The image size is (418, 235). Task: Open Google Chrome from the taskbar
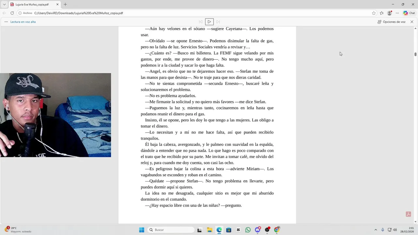click(277, 230)
